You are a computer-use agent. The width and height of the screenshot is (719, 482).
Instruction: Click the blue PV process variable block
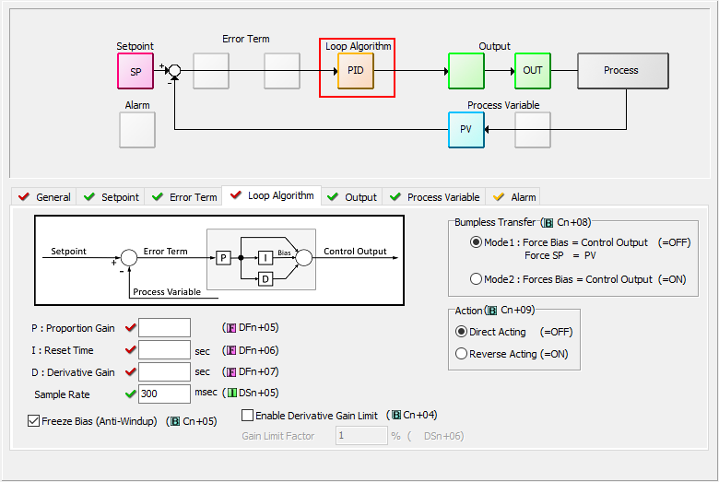point(466,130)
